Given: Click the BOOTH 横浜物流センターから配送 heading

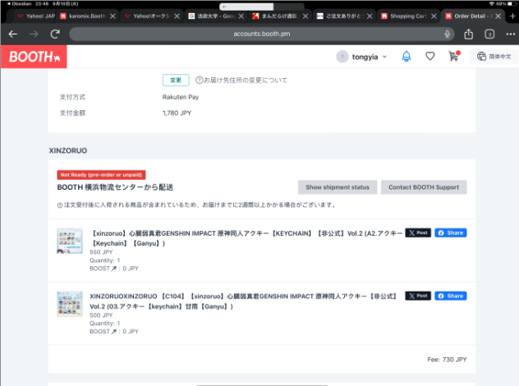Looking at the screenshot, I should (x=115, y=187).
